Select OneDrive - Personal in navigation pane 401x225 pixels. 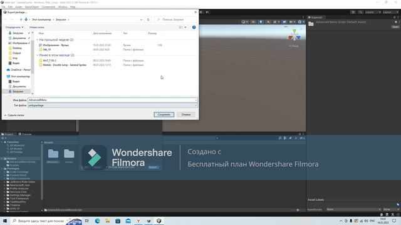[18, 69]
